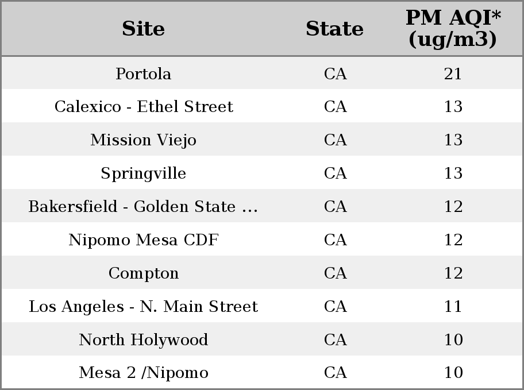Click the CA state cell for Compton
The height and width of the screenshot is (390, 524).
[335, 273]
